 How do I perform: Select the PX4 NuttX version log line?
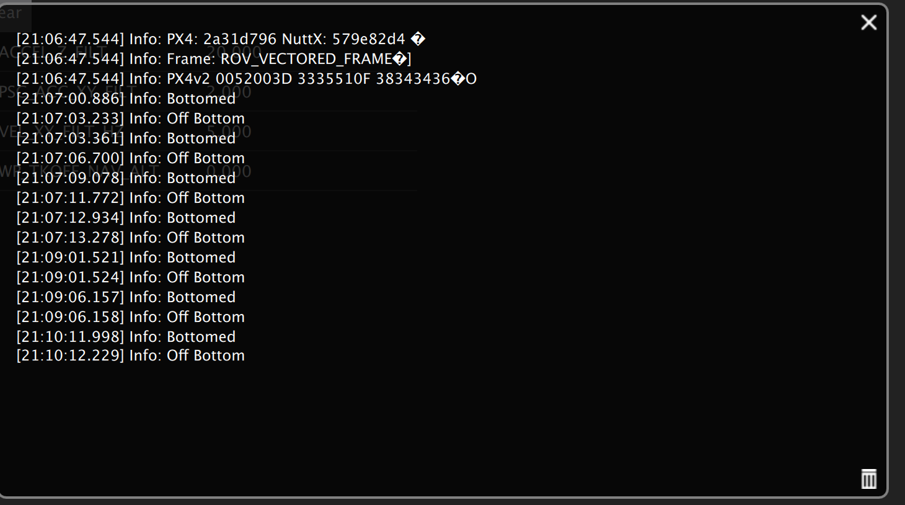[221, 39]
